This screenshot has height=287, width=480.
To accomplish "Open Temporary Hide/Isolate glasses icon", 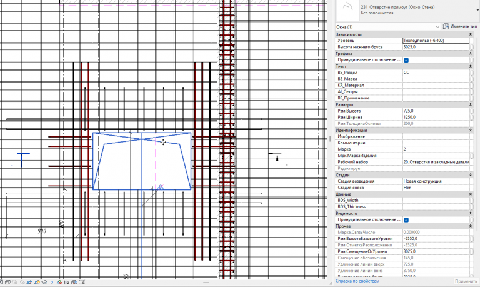I will 44,282.
